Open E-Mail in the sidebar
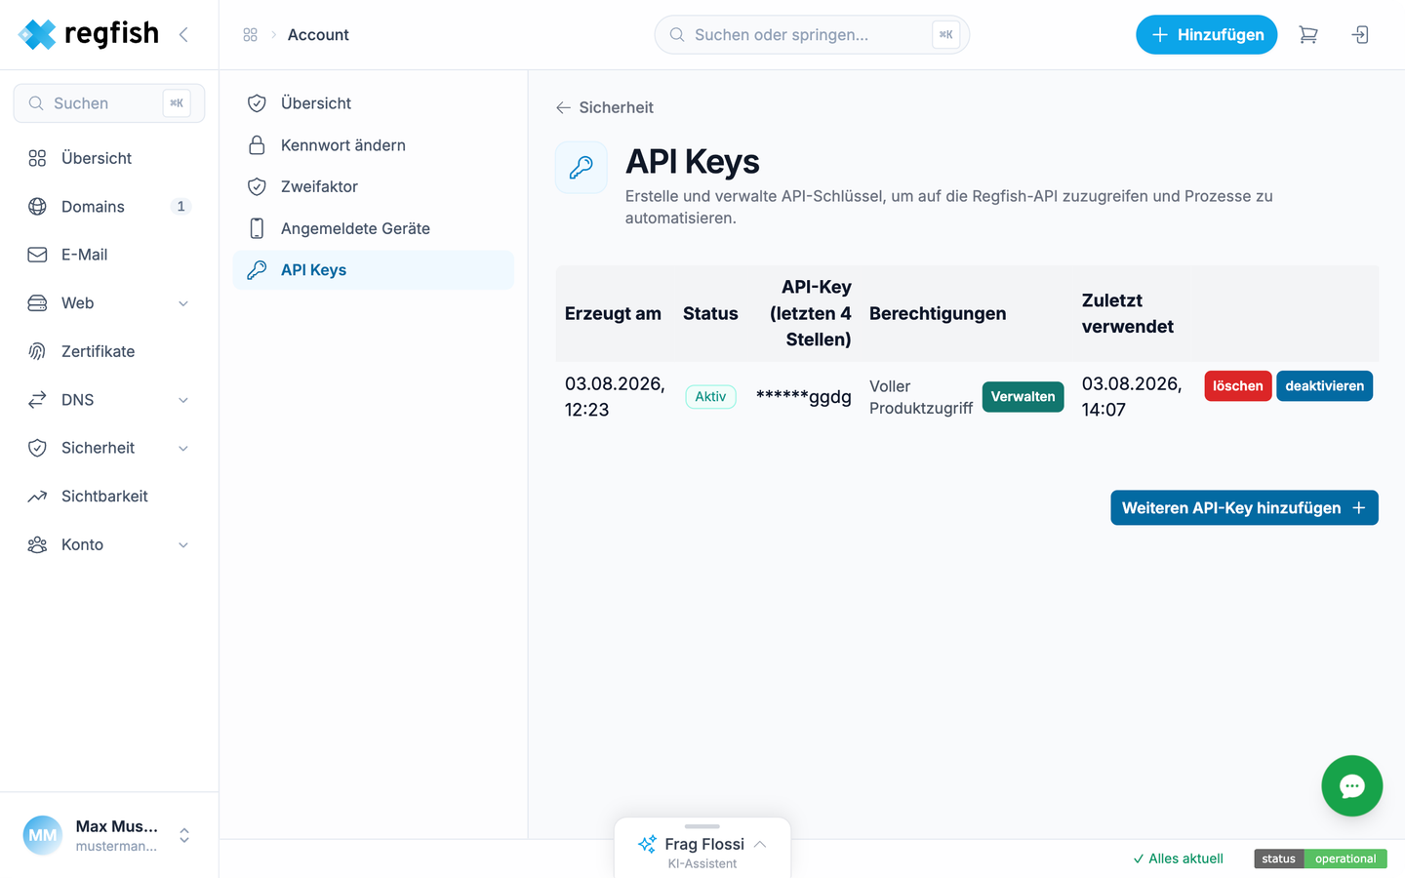Viewport: 1405px width, 878px height. coord(109,255)
